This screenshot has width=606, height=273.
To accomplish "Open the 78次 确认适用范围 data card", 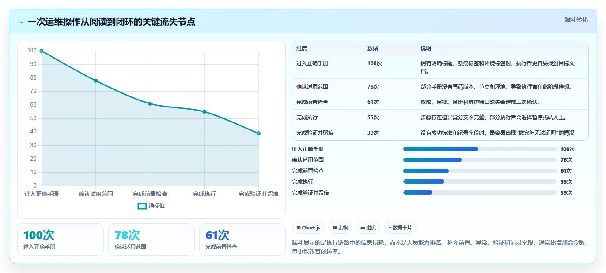I will coord(151,240).
